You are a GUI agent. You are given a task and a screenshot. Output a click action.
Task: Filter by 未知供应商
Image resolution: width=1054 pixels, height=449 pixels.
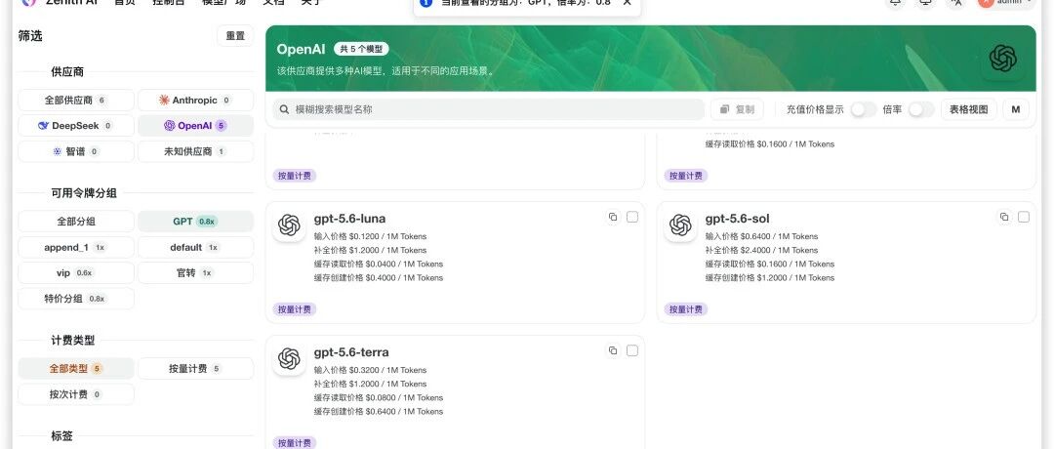click(x=195, y=151)
